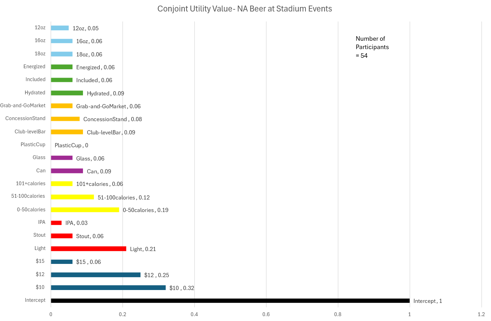Click the 0.6 horizontal axis value
491x321 pixels.
coord(266,314)
